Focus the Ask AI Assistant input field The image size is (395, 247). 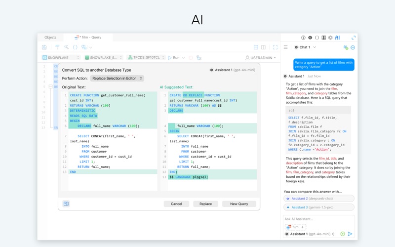pos(318,219)
